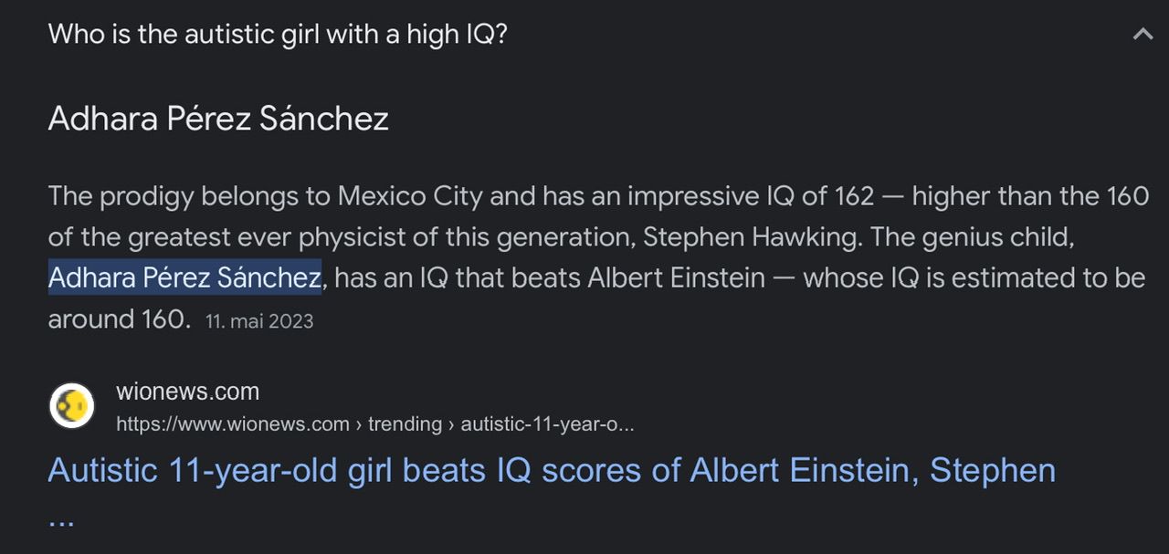Click the highlighted name "Adhara Pérez Sánchez" in the snippet
1169x554 pixels.
184,277
